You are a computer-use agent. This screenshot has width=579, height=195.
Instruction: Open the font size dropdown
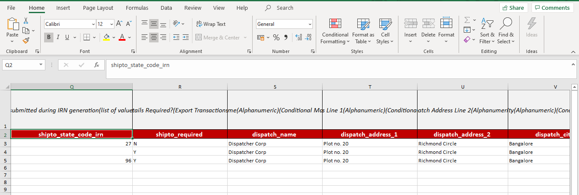111,24
